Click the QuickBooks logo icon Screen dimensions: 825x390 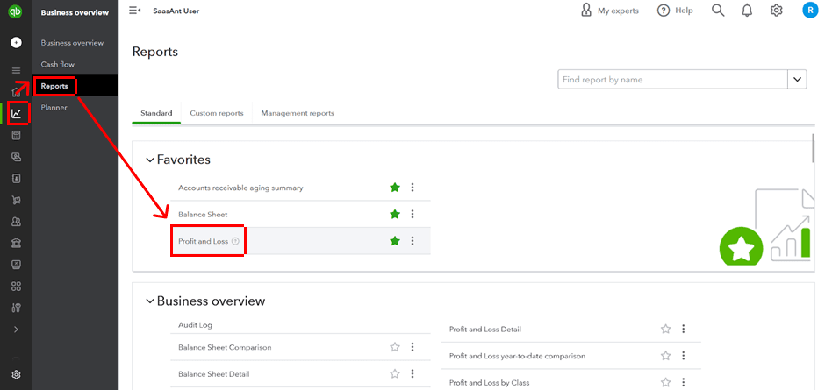pos(16,12)
